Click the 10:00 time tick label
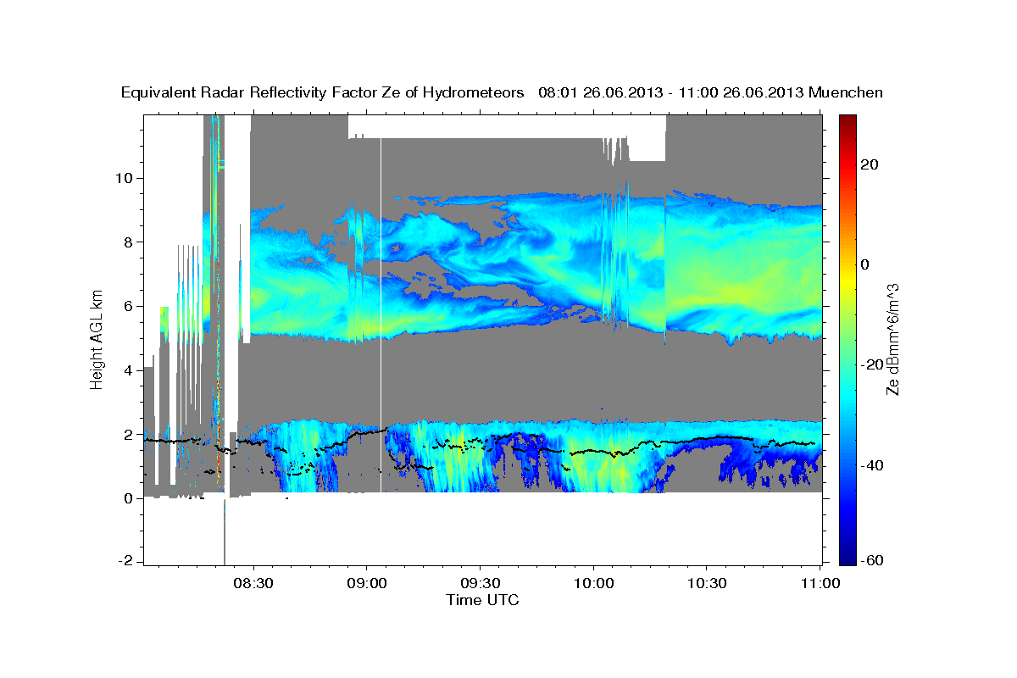1017x678 pixels. 594,583
